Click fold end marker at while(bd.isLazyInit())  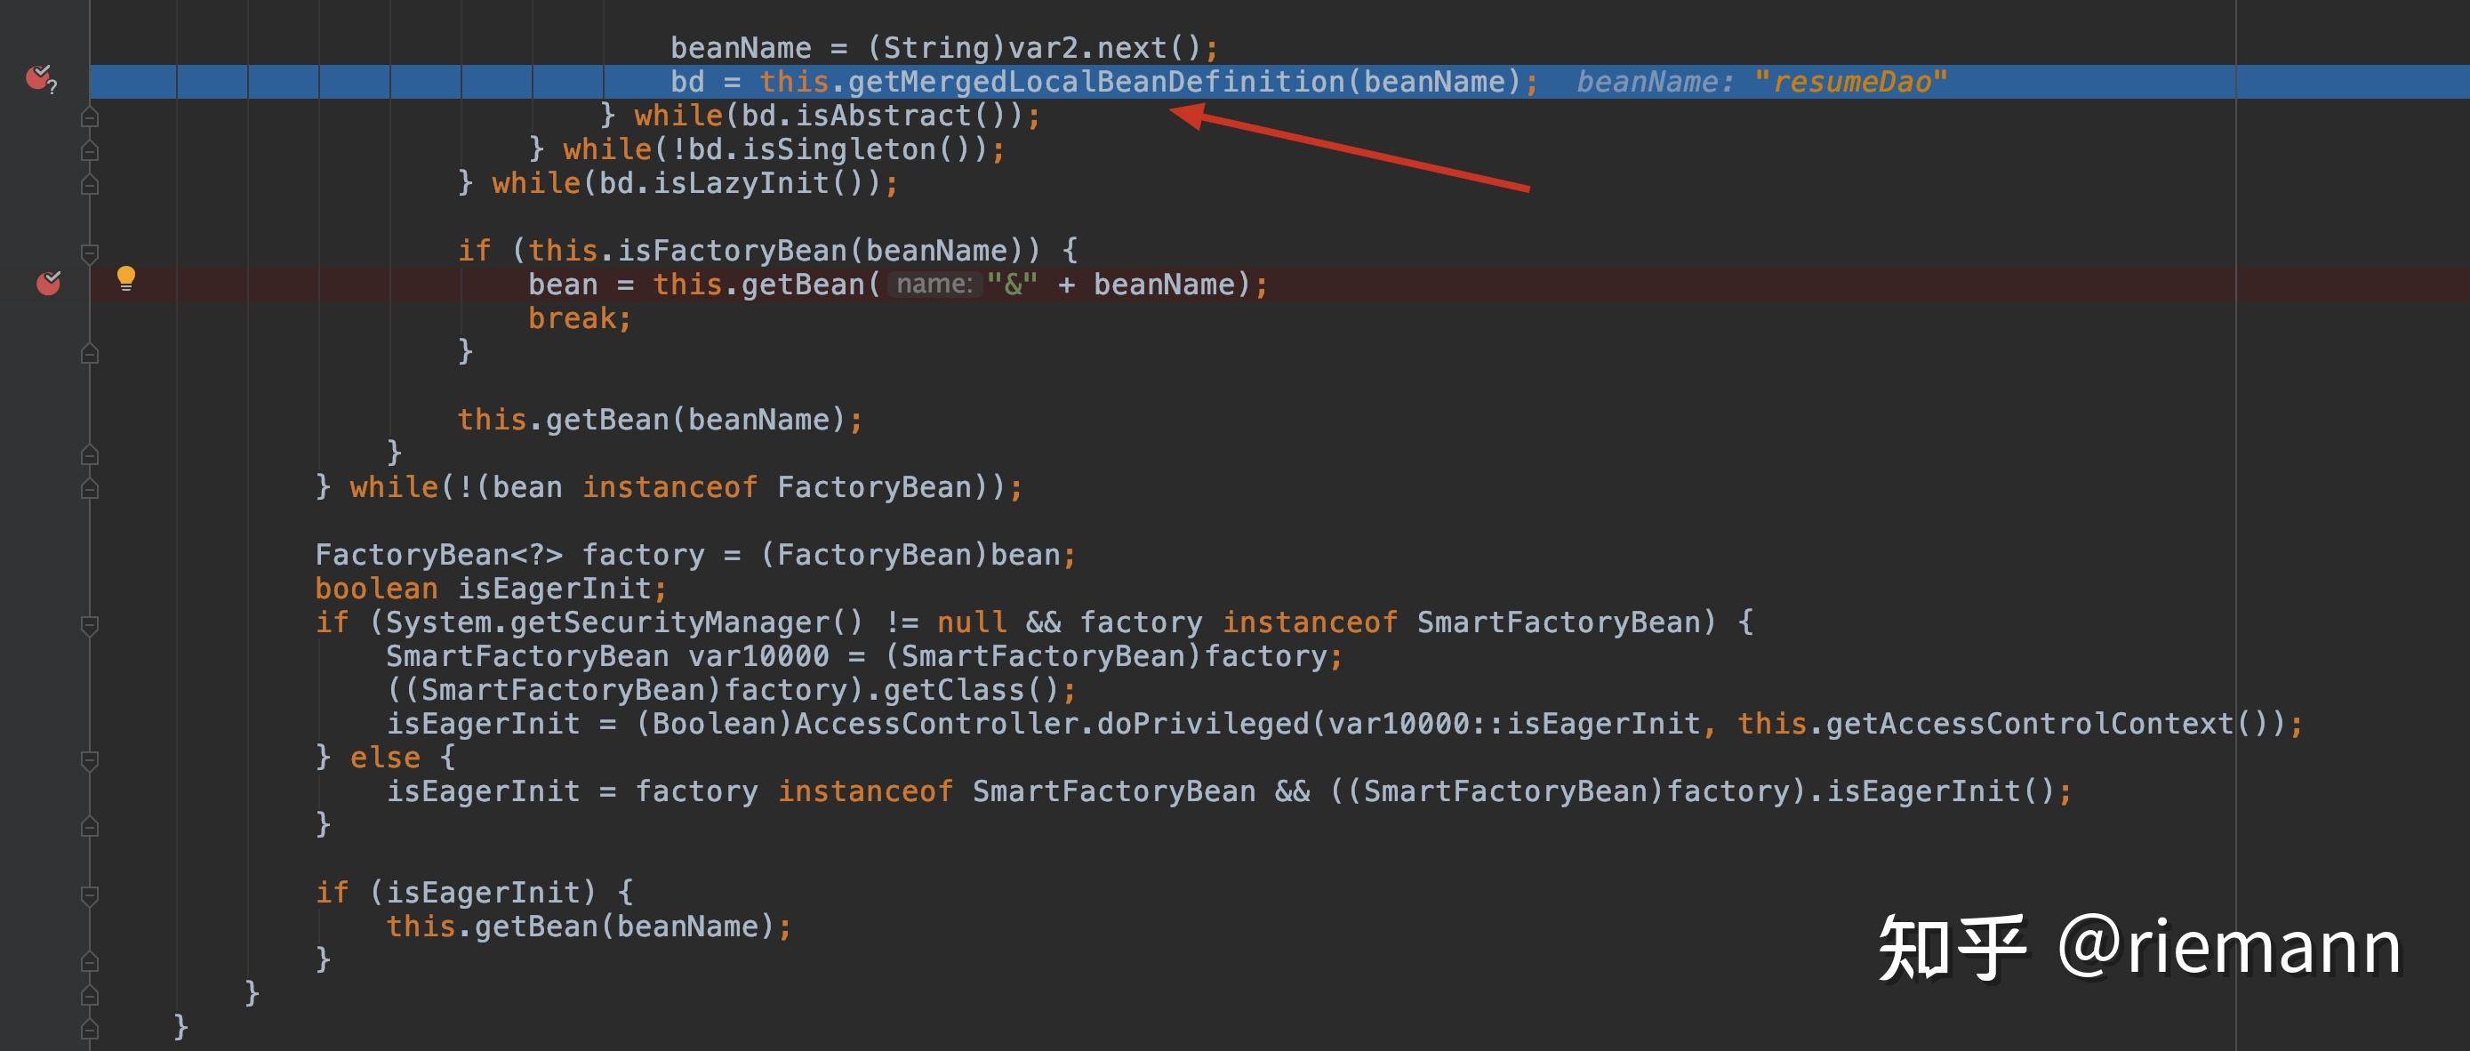(89, 185)
